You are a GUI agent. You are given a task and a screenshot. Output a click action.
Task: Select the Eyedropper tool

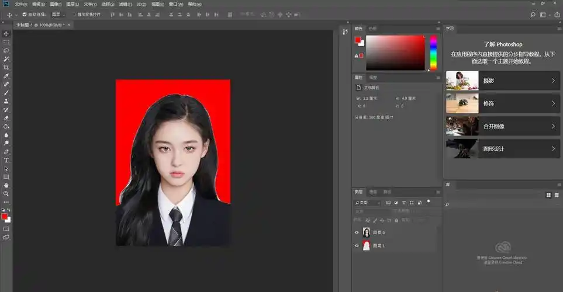[6, 76]
